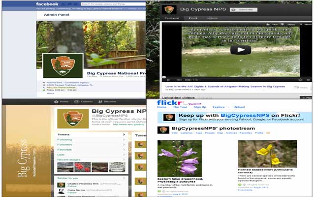The width and height of the screenshot is (314, 197).
Task: Follow Charles Pinckney NHS on Twitter
Action: [x=72, y=186]
